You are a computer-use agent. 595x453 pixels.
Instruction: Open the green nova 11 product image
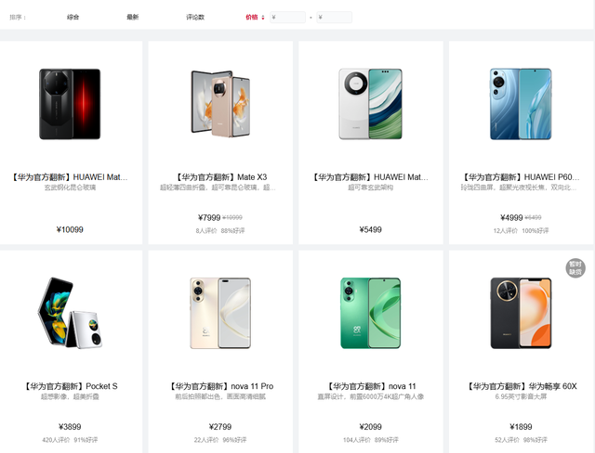pos(370,313)
